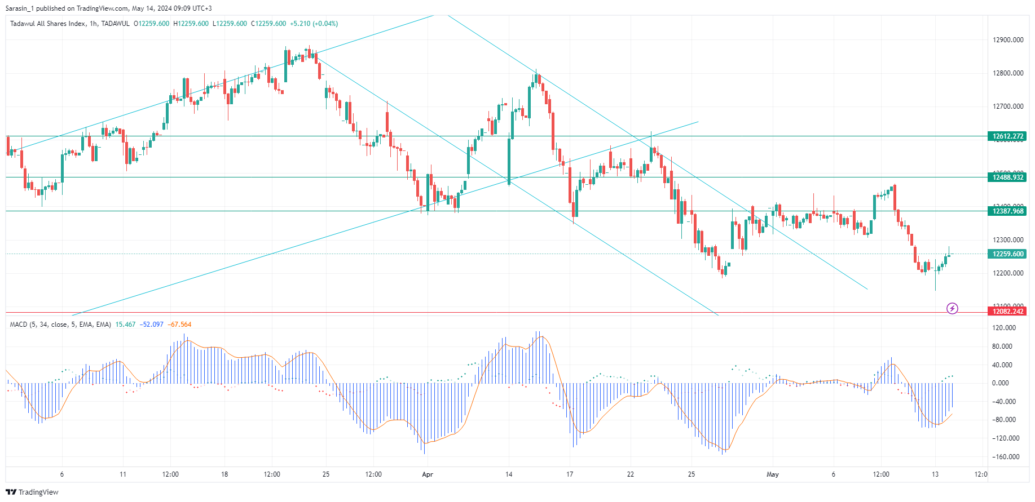Viewport: 1035px width, 502px height.
Task: Select the 12612.272 price line label
Action: pos(1008,136)
